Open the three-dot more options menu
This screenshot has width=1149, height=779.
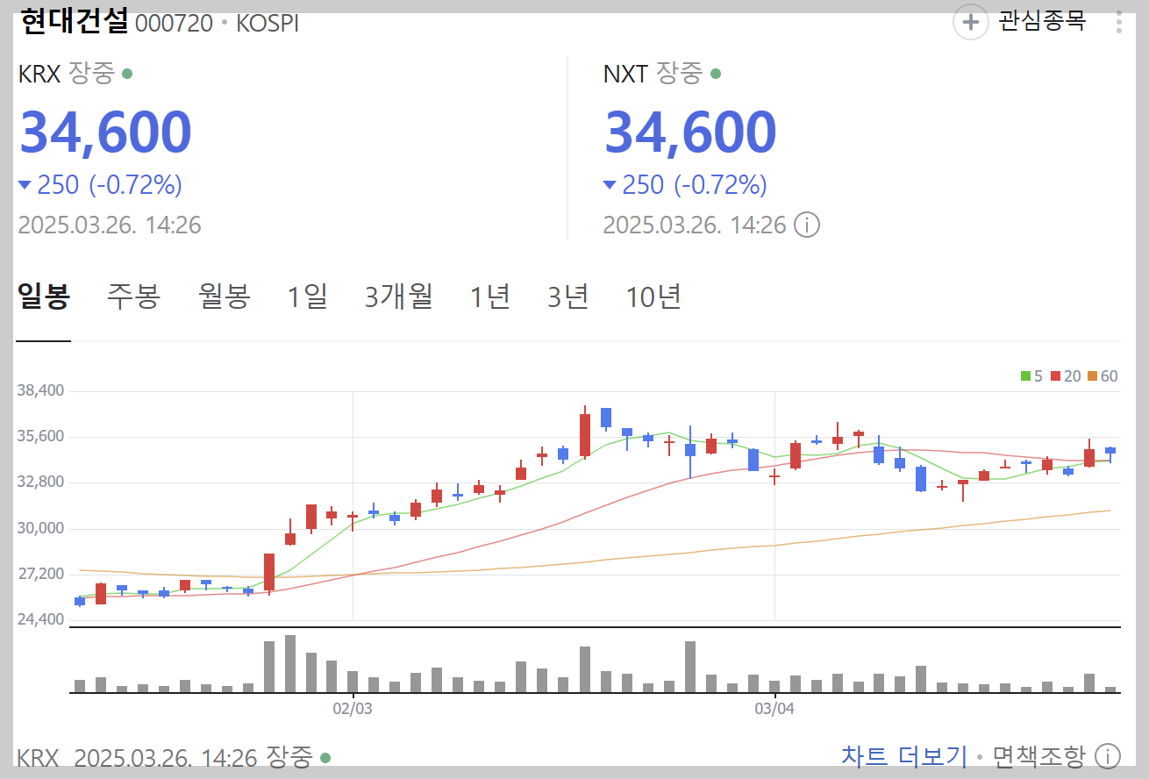click(x=1118, y=22)
